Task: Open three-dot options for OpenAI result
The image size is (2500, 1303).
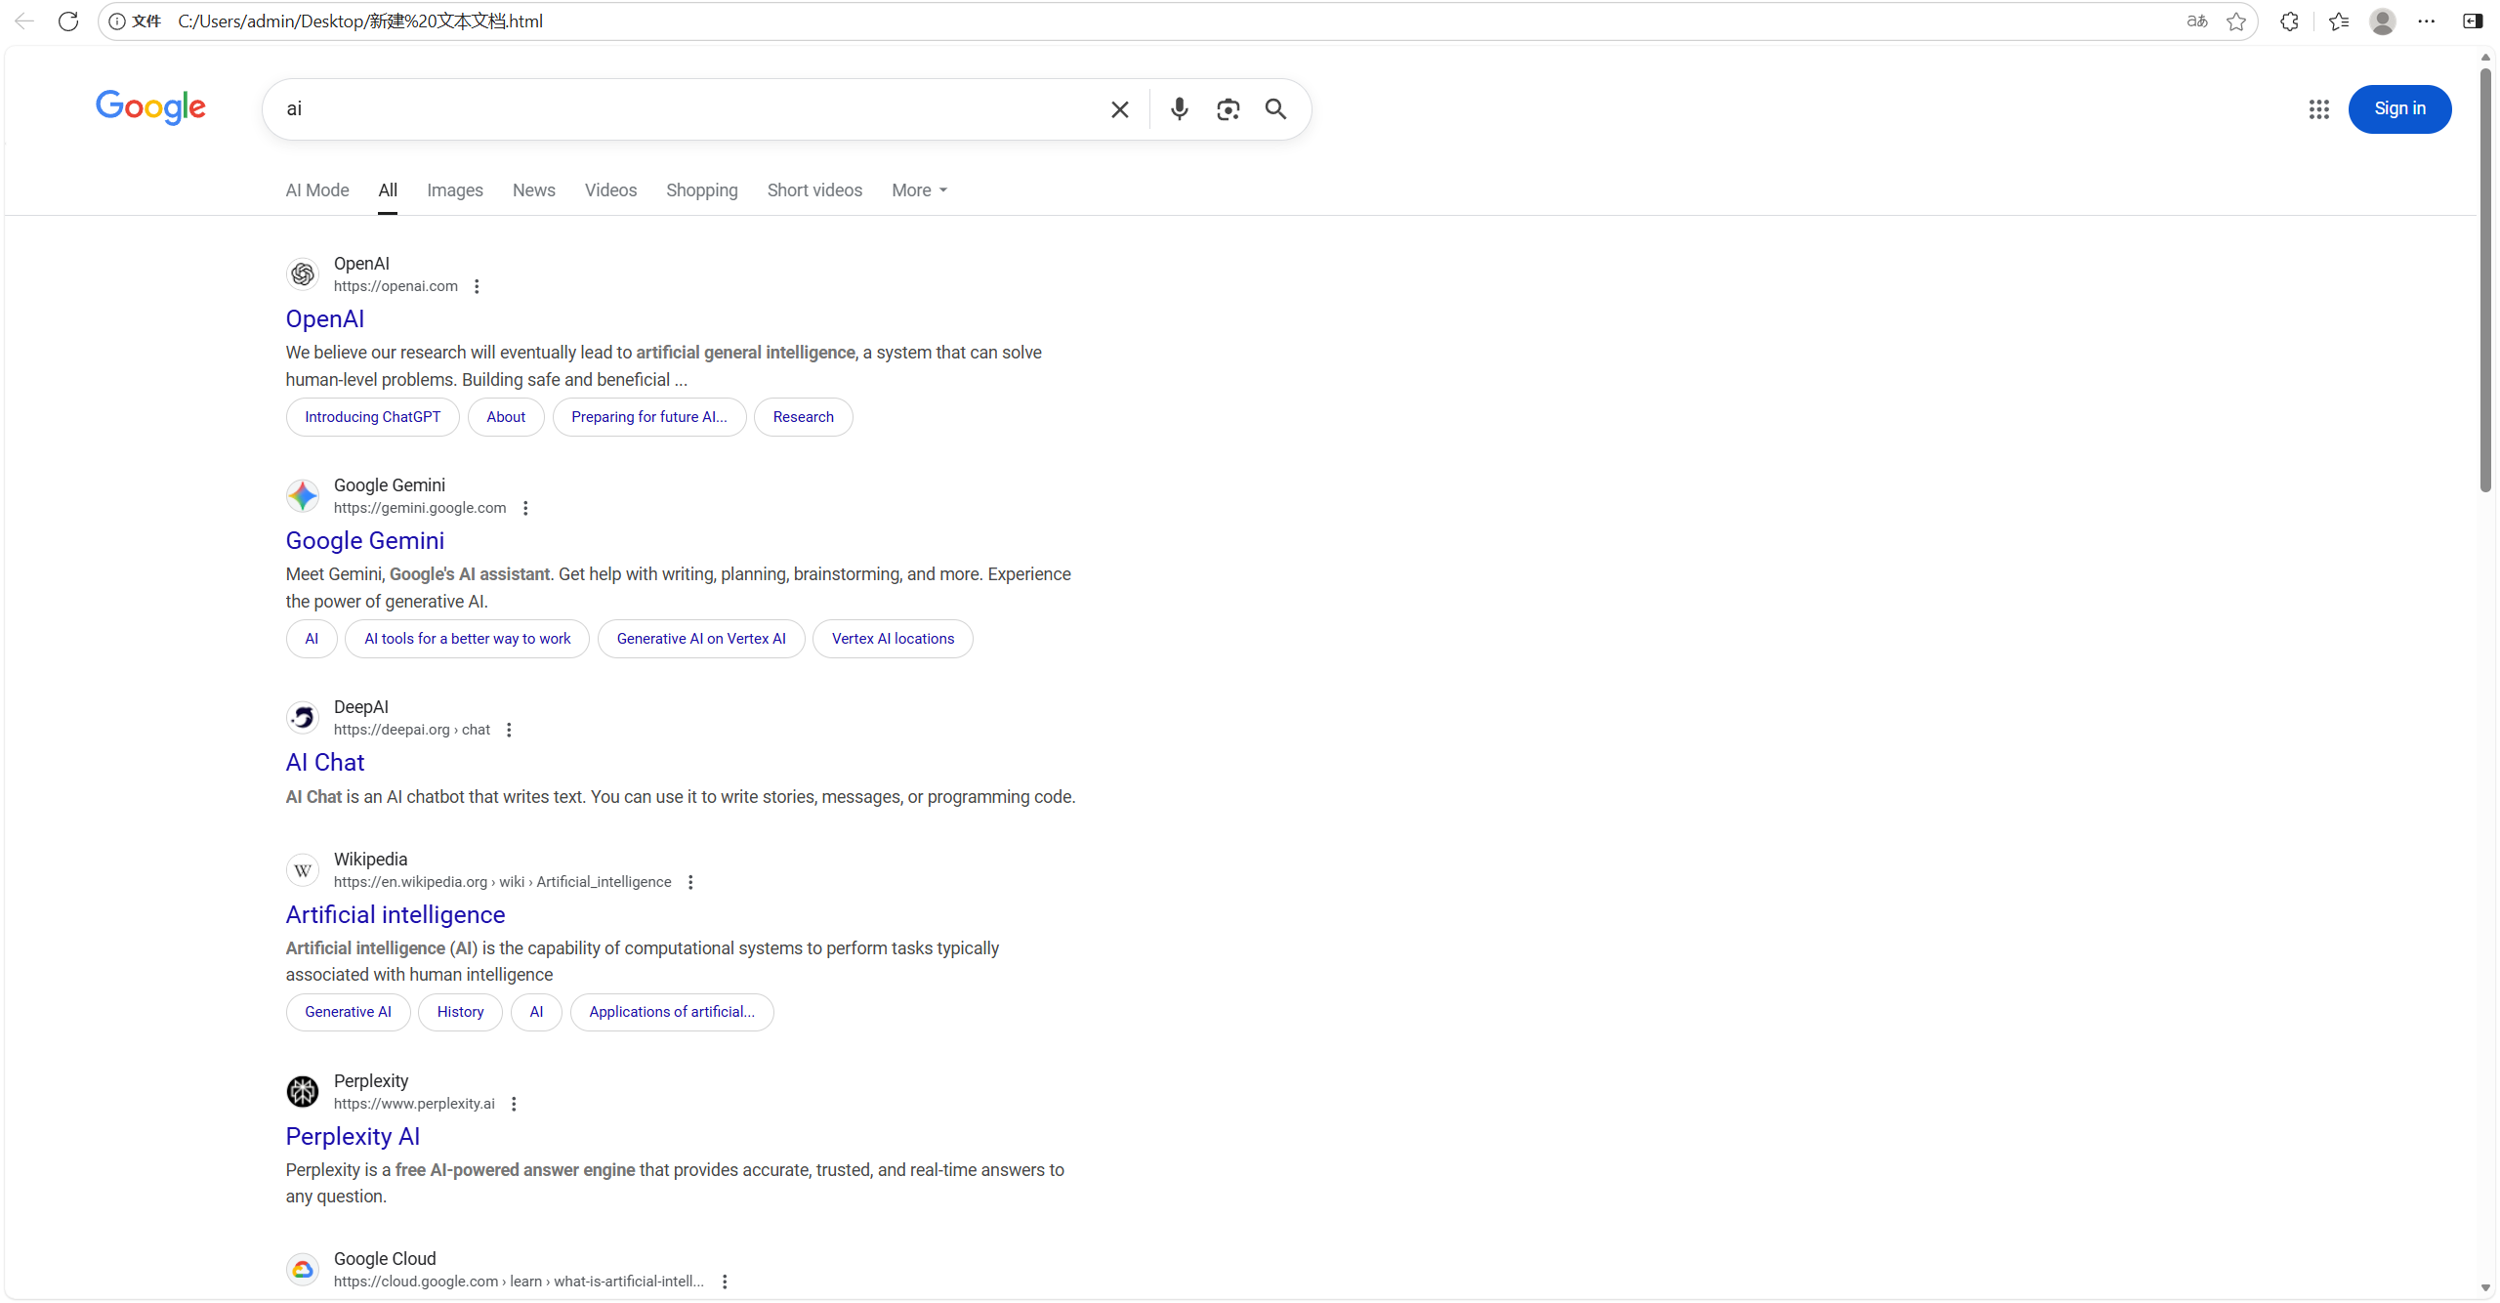Action: (x=477, y=286)
